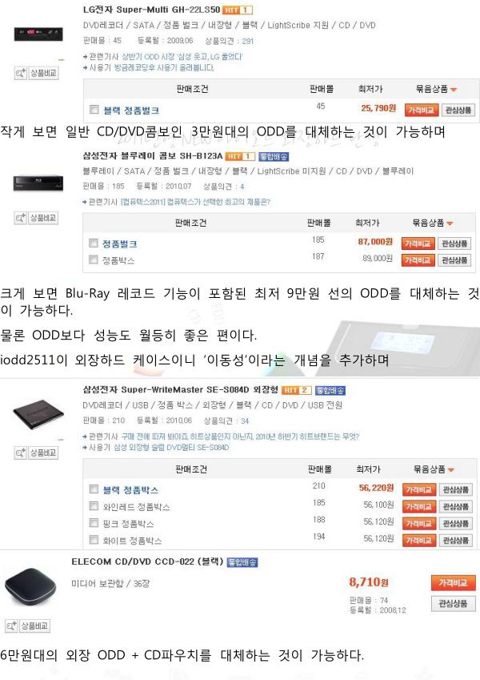The height and width of the screenshot is (680, 480).
Task: Click the HIT 2 badge next to SE-S084D
Action: 296,390
